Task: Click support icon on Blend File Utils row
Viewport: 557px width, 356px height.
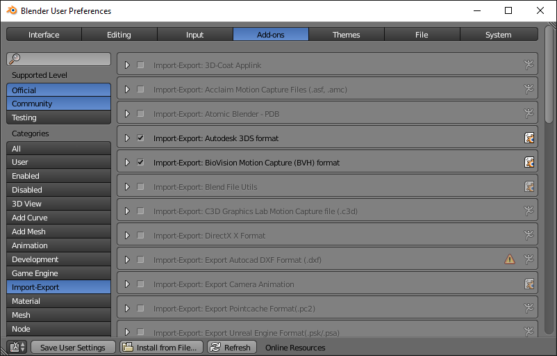Action: (x=529, y=187)
